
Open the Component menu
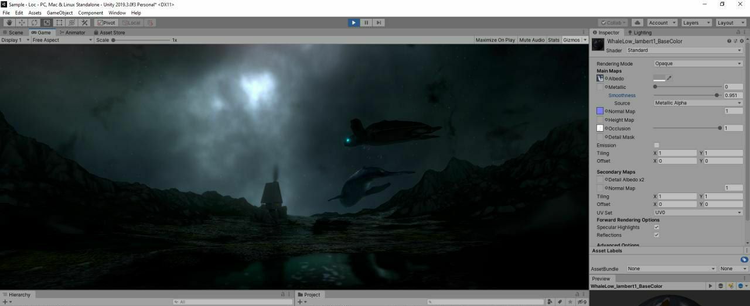[x=90, y=13]
